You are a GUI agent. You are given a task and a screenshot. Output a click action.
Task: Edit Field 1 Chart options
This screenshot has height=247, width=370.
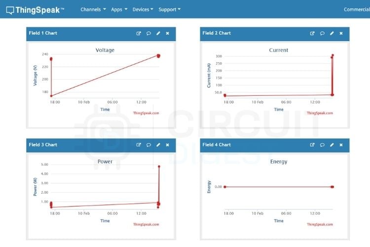[158, 33]
